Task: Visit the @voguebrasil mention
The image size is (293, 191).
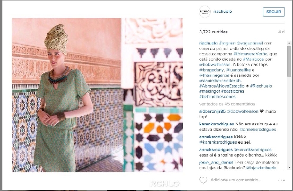Action: coord(250,43)
